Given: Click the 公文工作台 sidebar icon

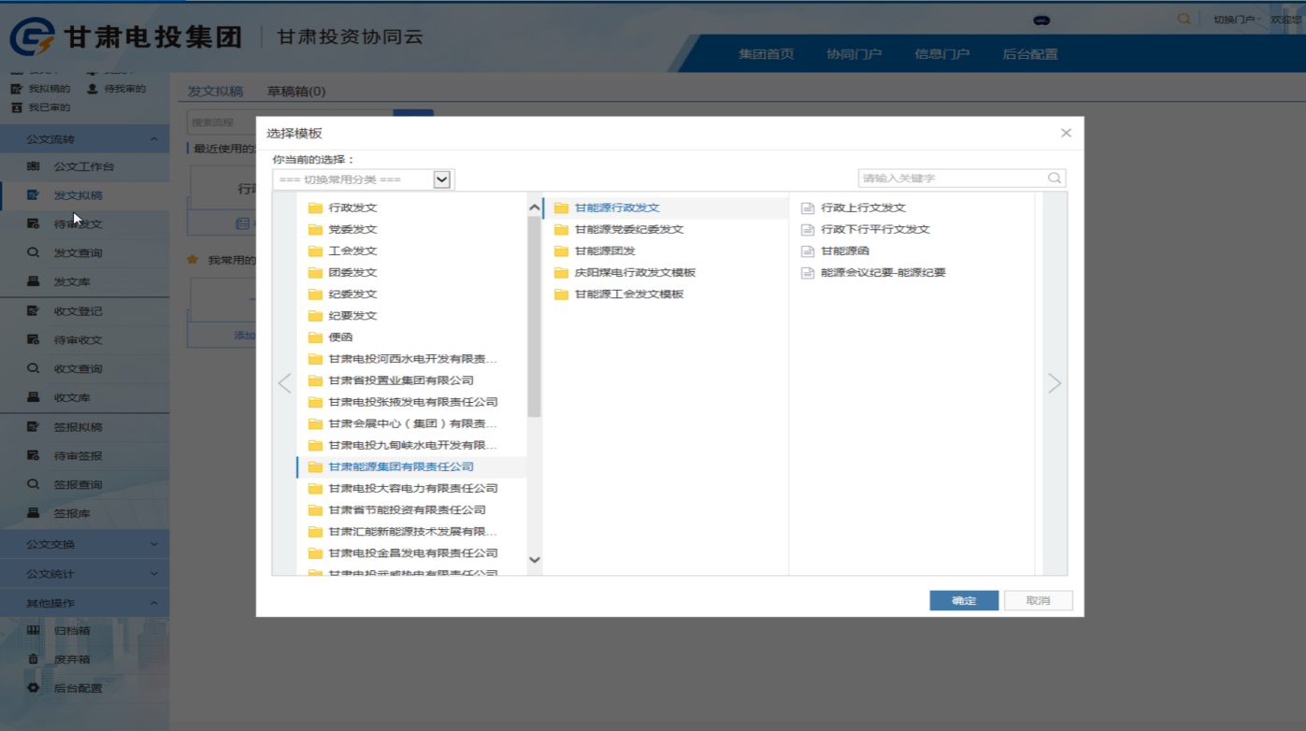Looking at the screenshot, I should (34, 166).
